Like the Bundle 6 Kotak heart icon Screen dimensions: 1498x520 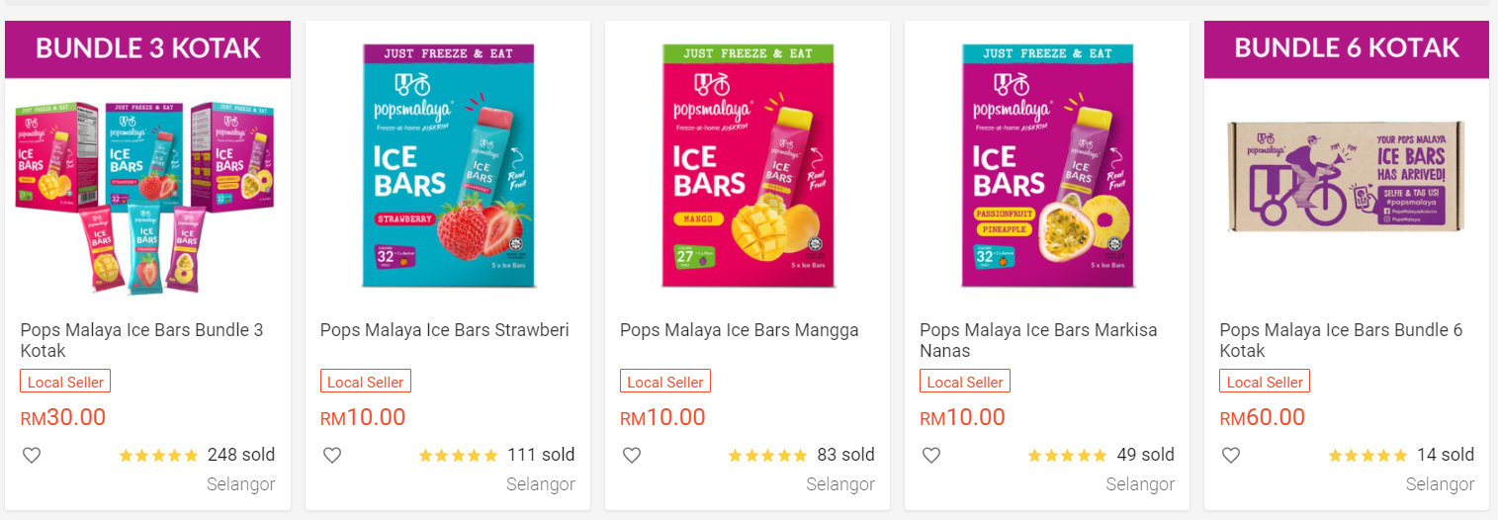pyautogui.click(x=1230, y=456)
